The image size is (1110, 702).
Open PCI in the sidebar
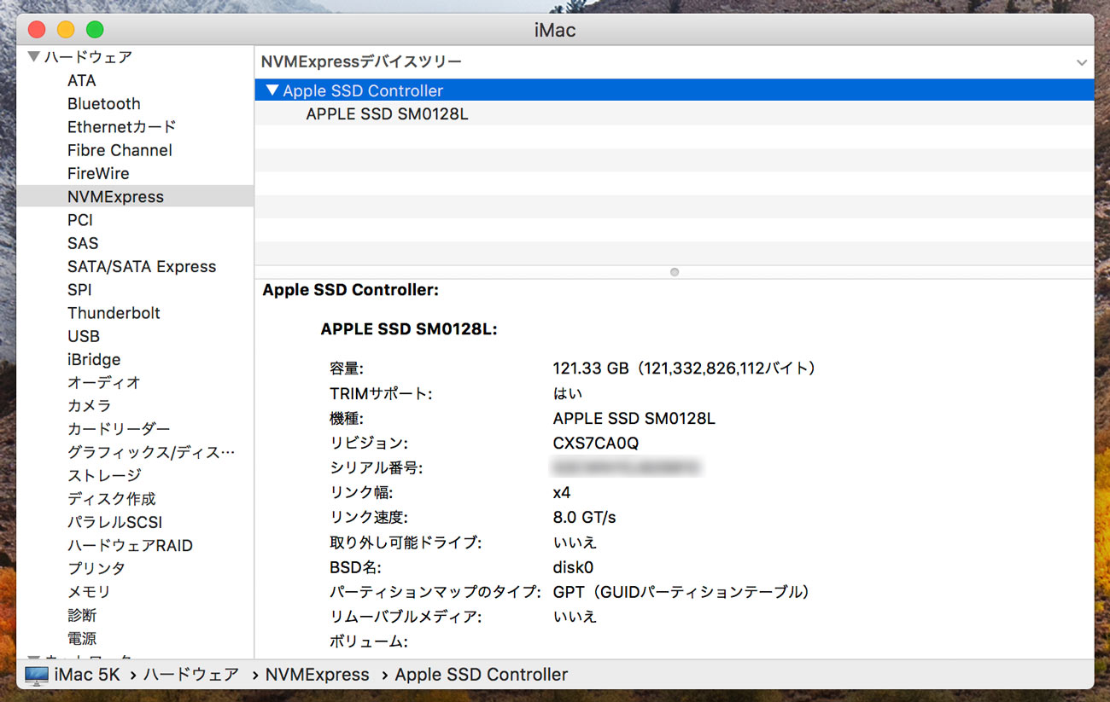[80, 220]
